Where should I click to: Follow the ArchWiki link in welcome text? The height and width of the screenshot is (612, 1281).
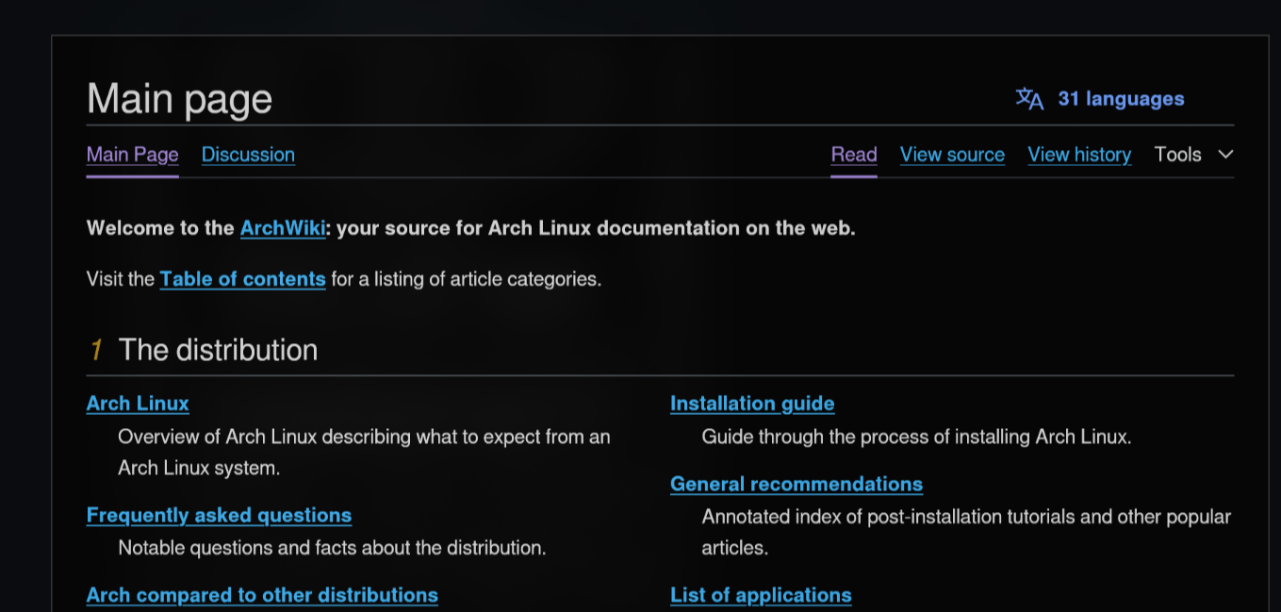coord(283,228)
